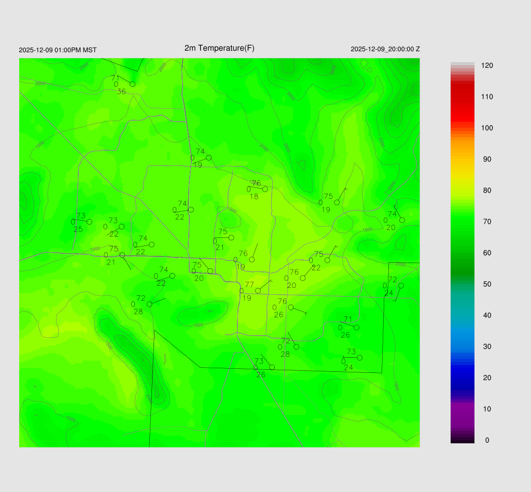Click the 120 label on the color scale
531x492 pixels.
487,66
